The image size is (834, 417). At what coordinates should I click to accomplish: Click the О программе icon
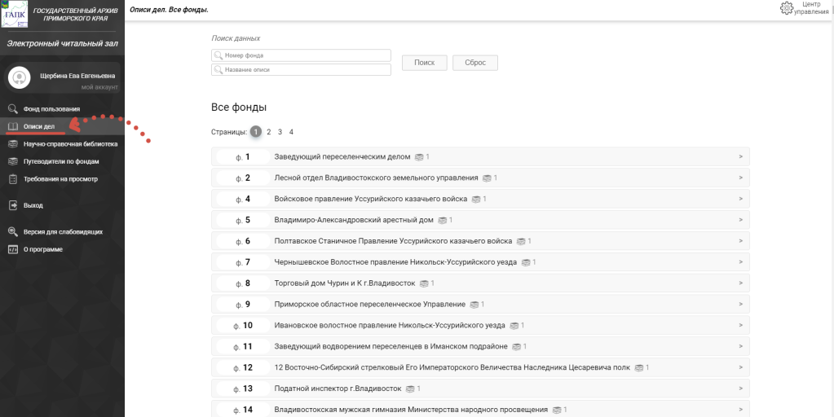(x=12, y=249)
